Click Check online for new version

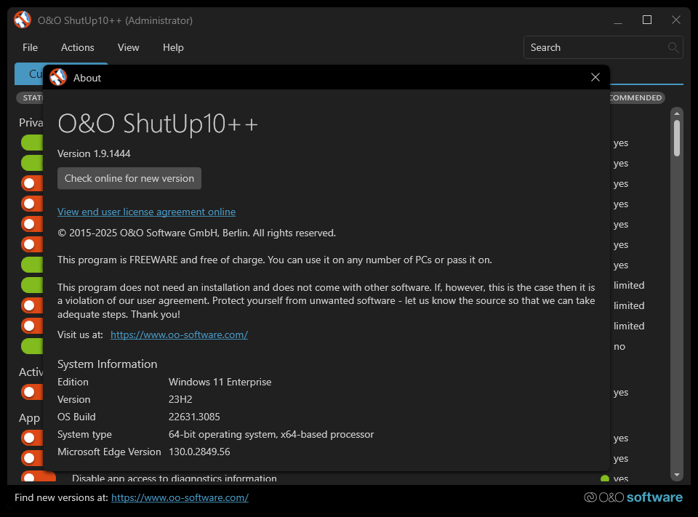(129, 179)
